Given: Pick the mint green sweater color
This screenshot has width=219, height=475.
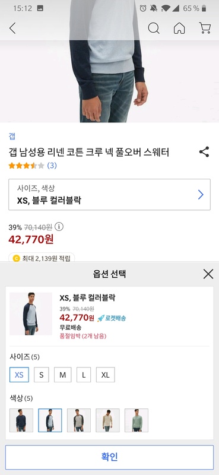Looking at the screenshot, I should pos(137,420).
